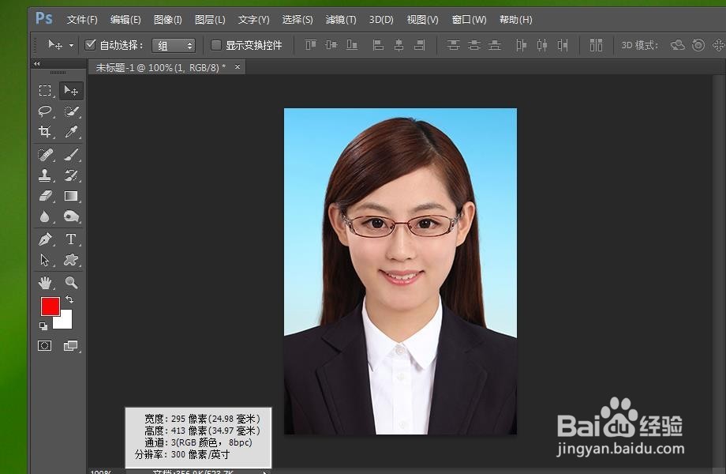Toggle Quick Mask mode
Viewport: 726px width, 474px height.
coord(45,345)
